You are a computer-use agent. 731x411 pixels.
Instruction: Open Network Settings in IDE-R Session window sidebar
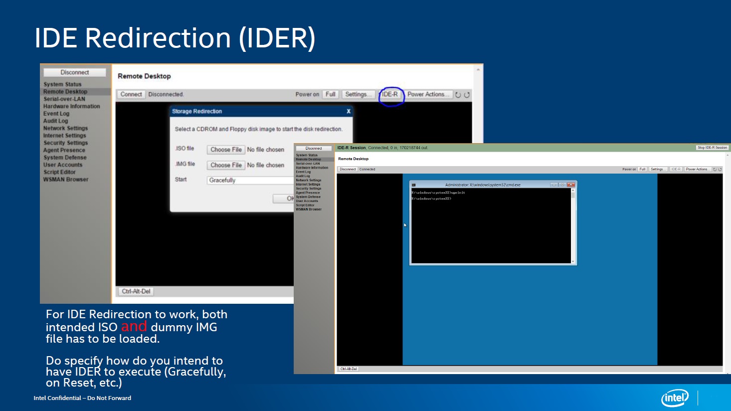[309, 180]
